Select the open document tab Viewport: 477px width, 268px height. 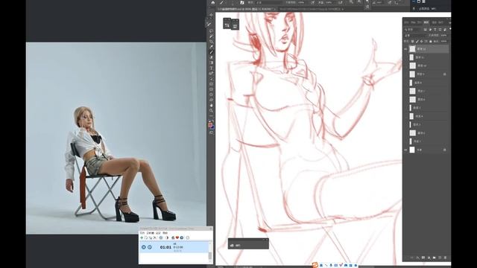pos(247,10)
